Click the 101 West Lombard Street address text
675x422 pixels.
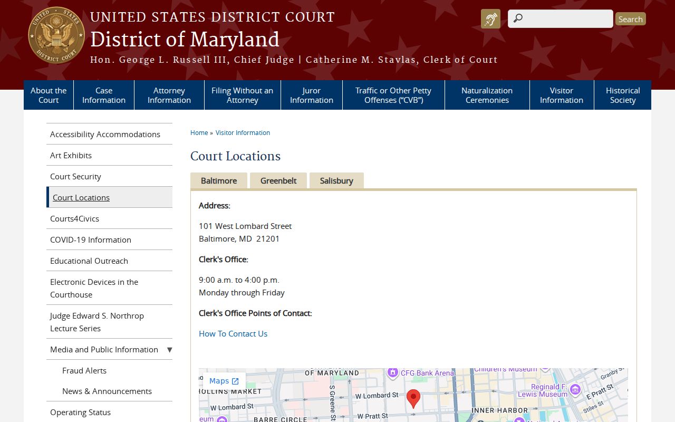pyautogui.click(x=245, y=226)
